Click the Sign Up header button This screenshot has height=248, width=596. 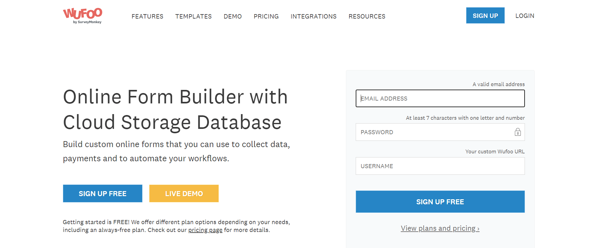click(x=485, y=15)
